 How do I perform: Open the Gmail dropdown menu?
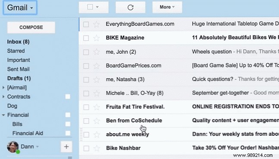click(x=20, y=7)
